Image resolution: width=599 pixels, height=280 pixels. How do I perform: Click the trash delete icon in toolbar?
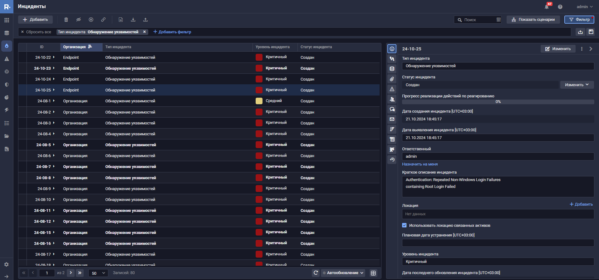click(x=66, y=20)
